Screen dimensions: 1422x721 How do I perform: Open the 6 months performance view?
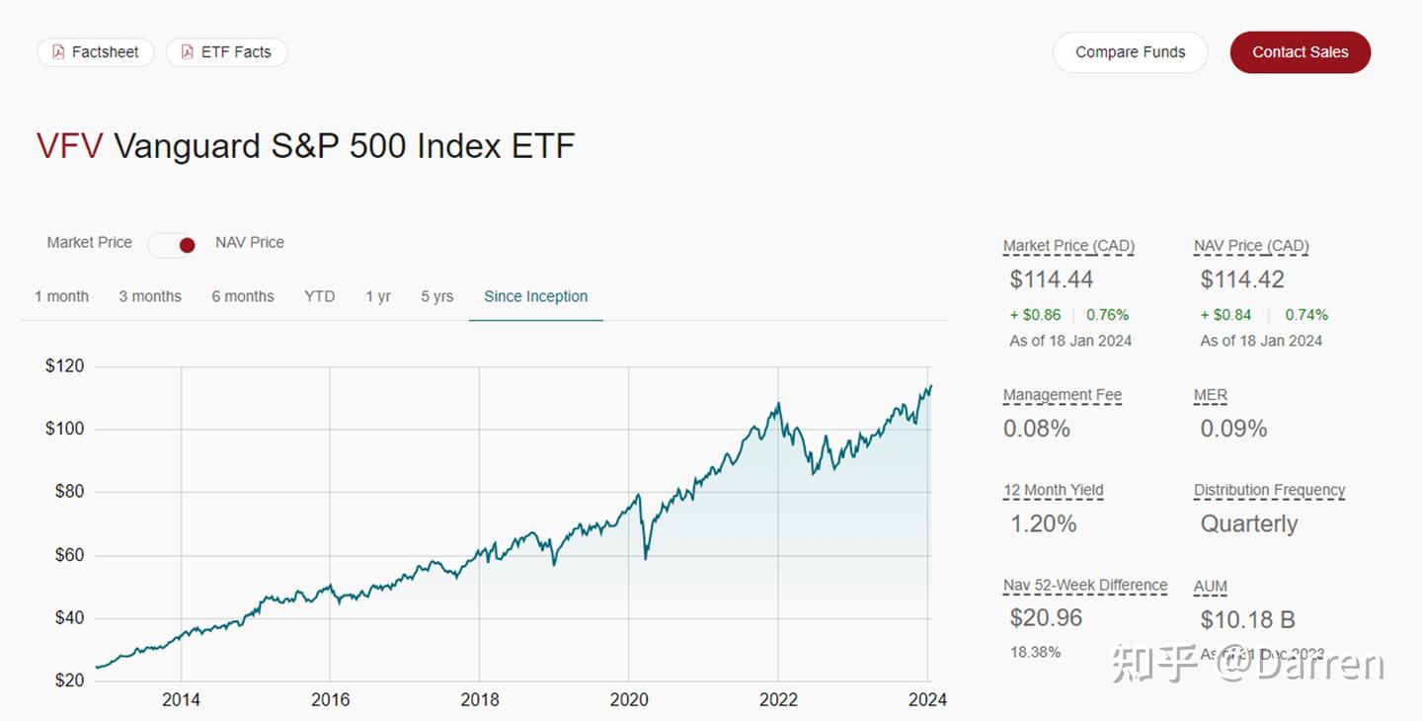coord(242,295)
